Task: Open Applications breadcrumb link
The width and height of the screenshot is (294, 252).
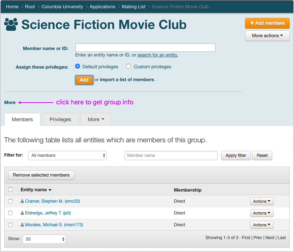Action: click(103, 6)
